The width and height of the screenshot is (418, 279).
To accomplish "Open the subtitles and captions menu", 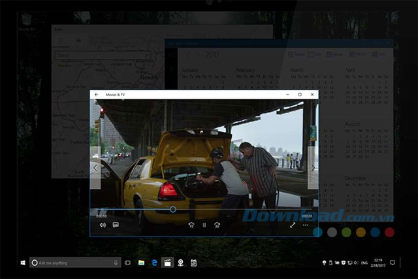I will coord(116,225).
